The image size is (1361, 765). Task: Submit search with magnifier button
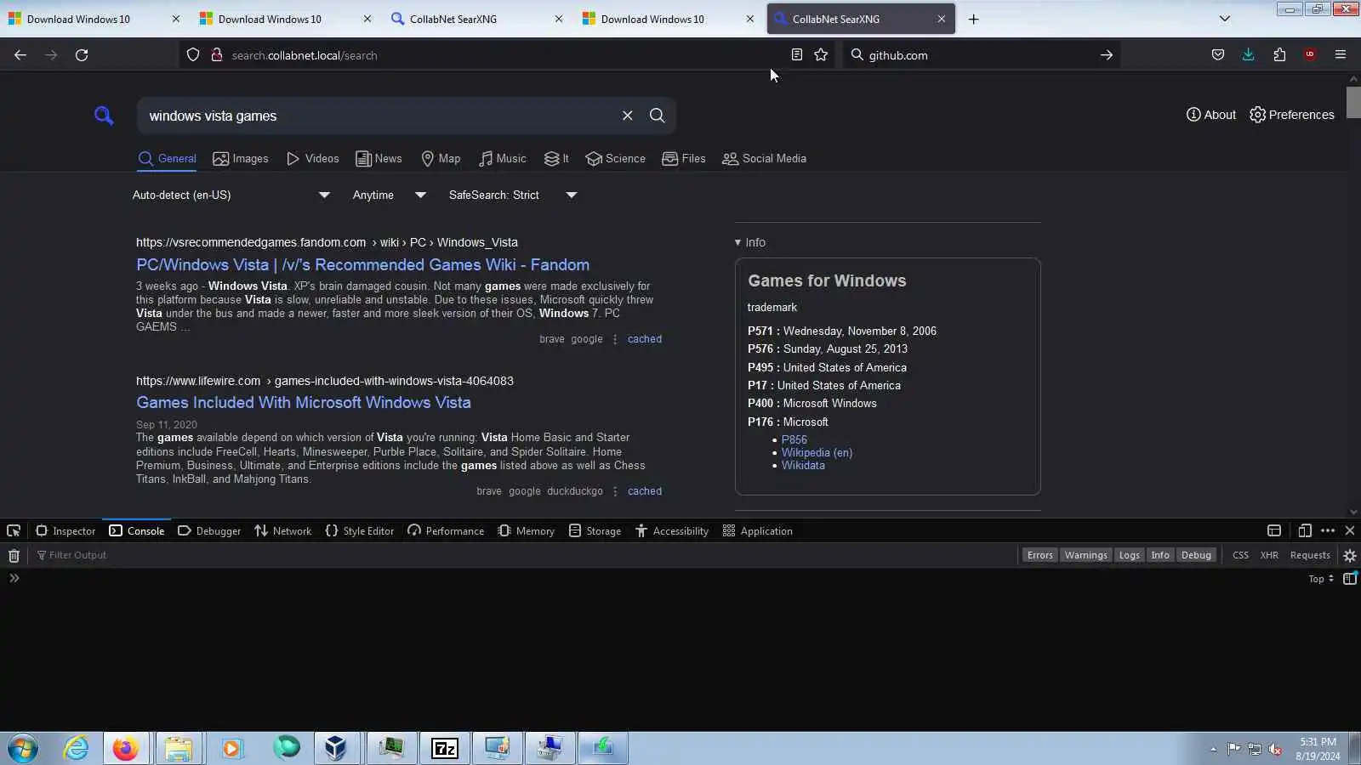[658, 116]
